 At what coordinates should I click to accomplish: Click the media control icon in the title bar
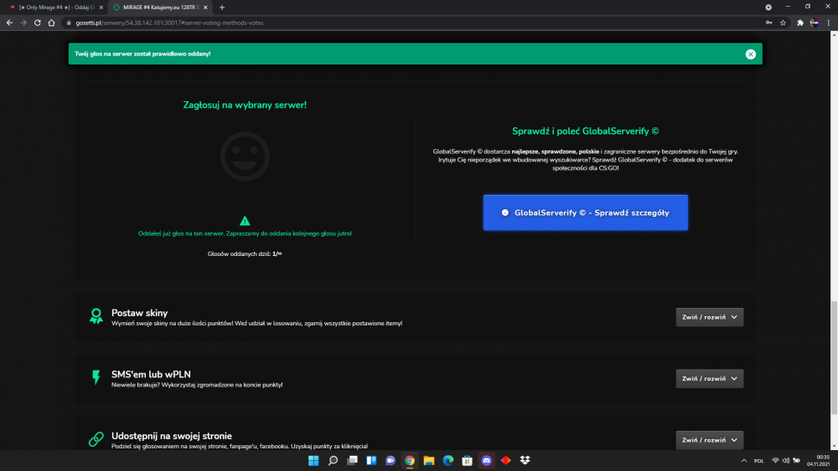pos(768,8)
